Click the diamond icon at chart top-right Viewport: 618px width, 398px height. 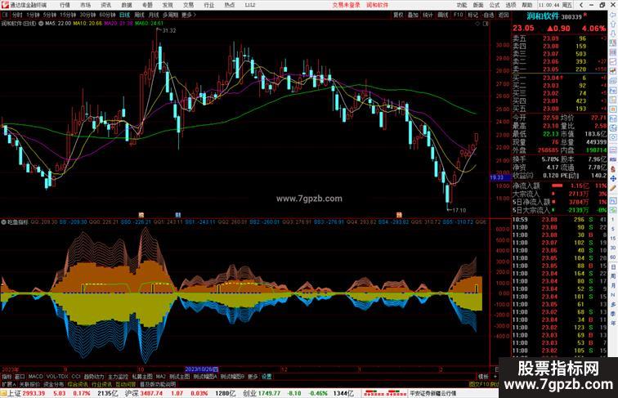(477, 24)
